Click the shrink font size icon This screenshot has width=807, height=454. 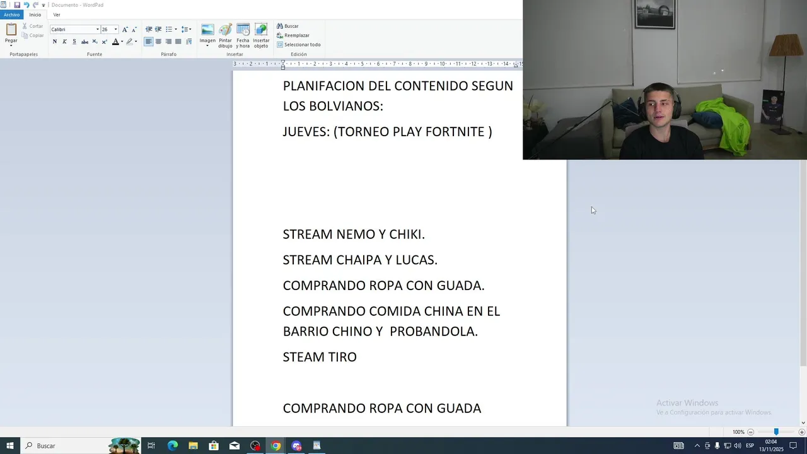[x=134, y=30]
